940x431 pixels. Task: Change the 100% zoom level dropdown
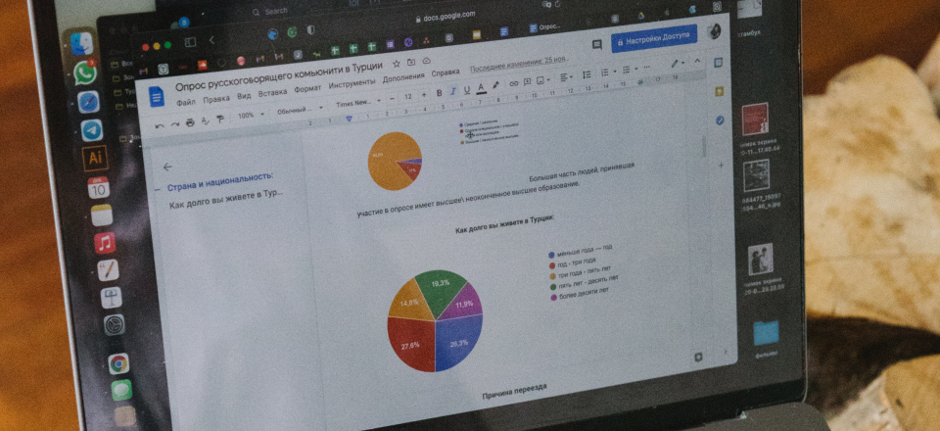250,115
